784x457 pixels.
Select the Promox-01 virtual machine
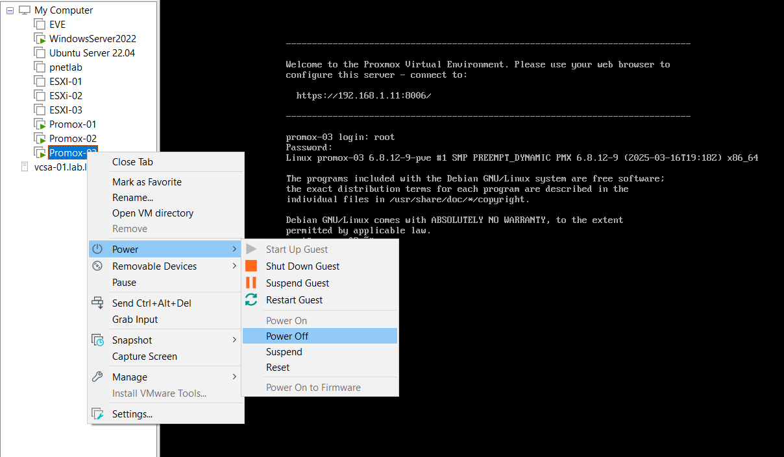73,124
